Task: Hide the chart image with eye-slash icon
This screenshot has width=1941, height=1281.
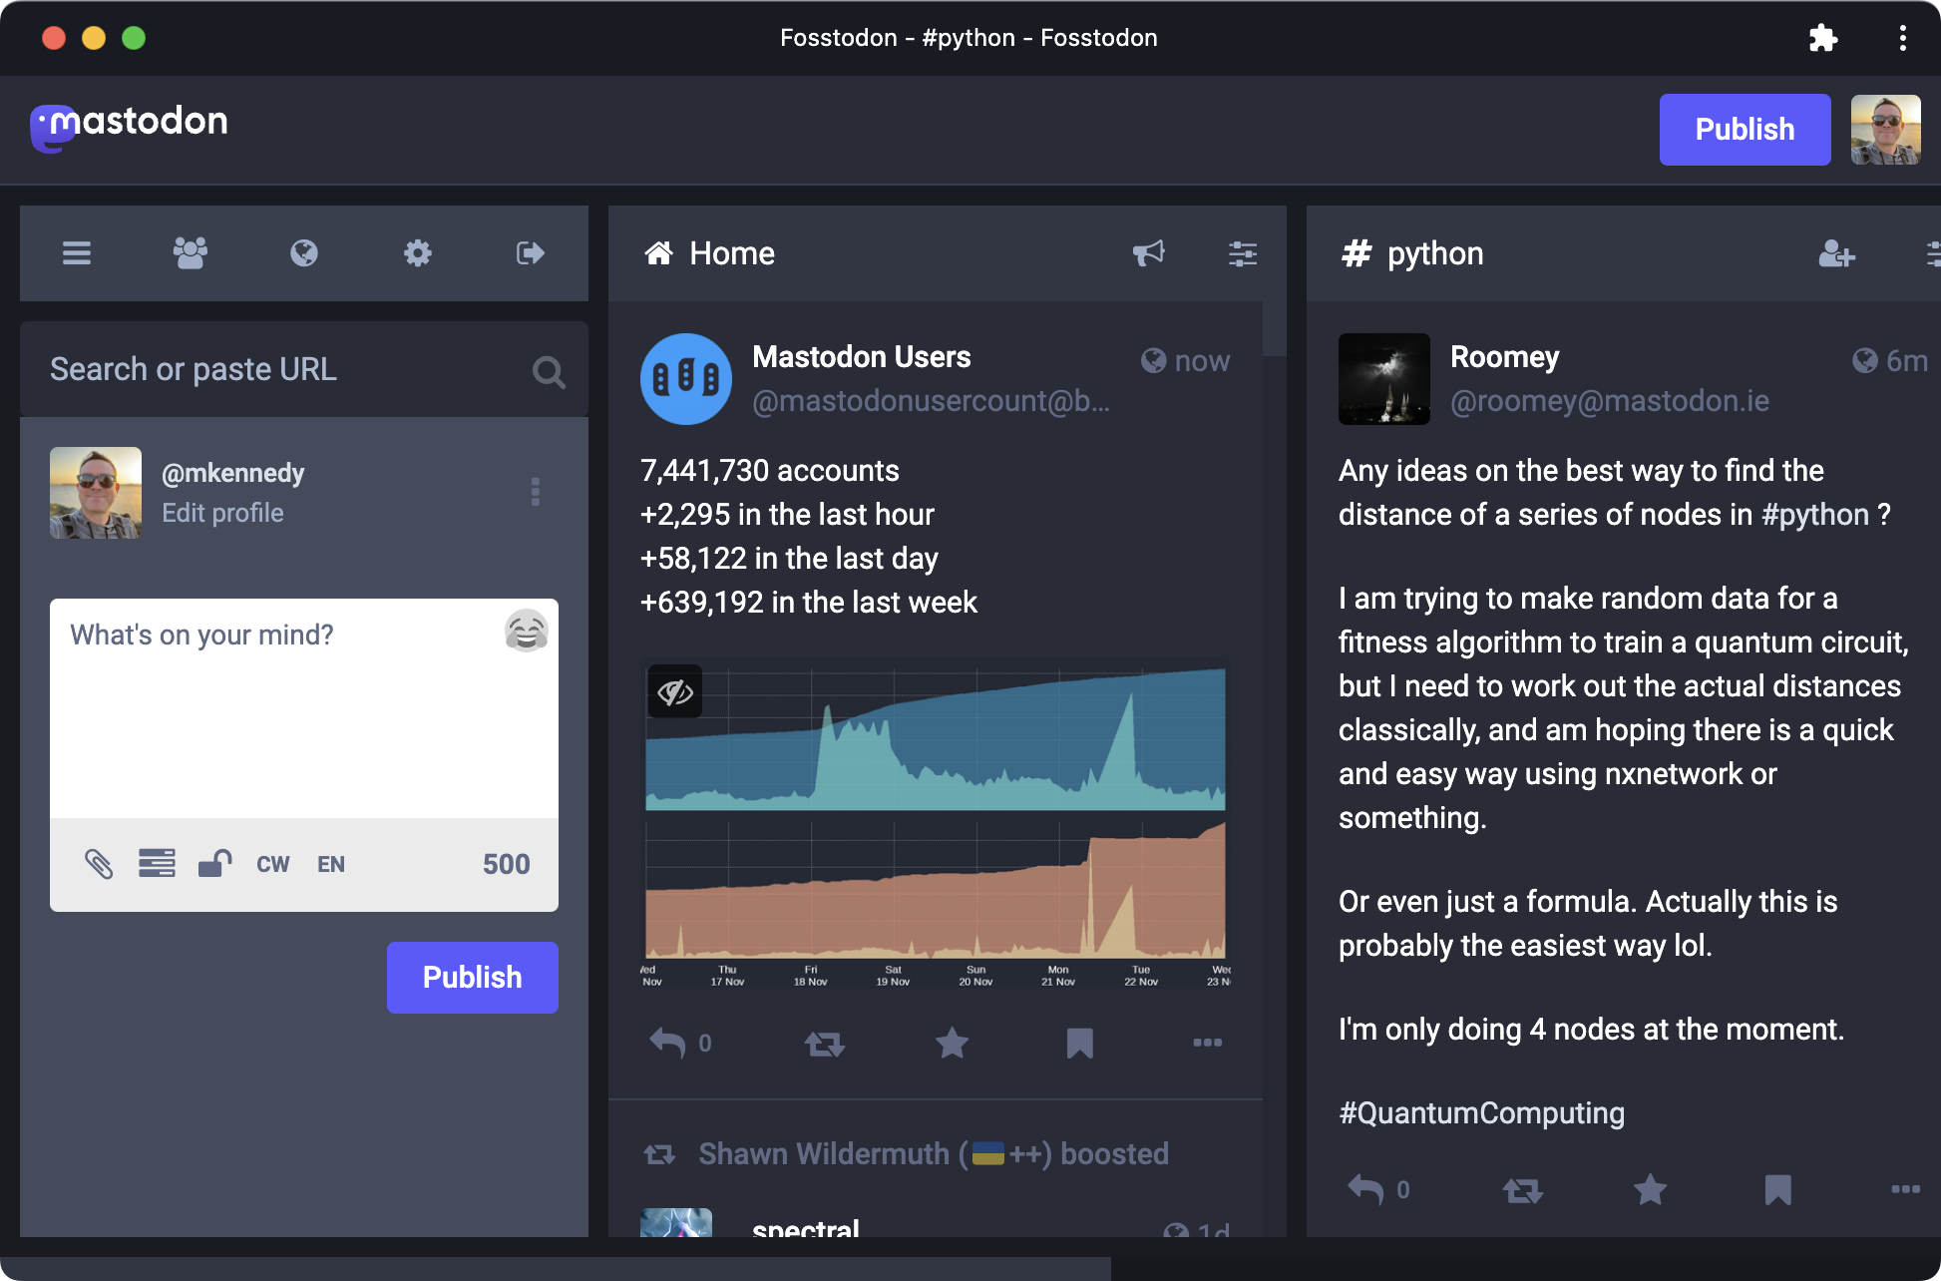Action: click(675, 691)
